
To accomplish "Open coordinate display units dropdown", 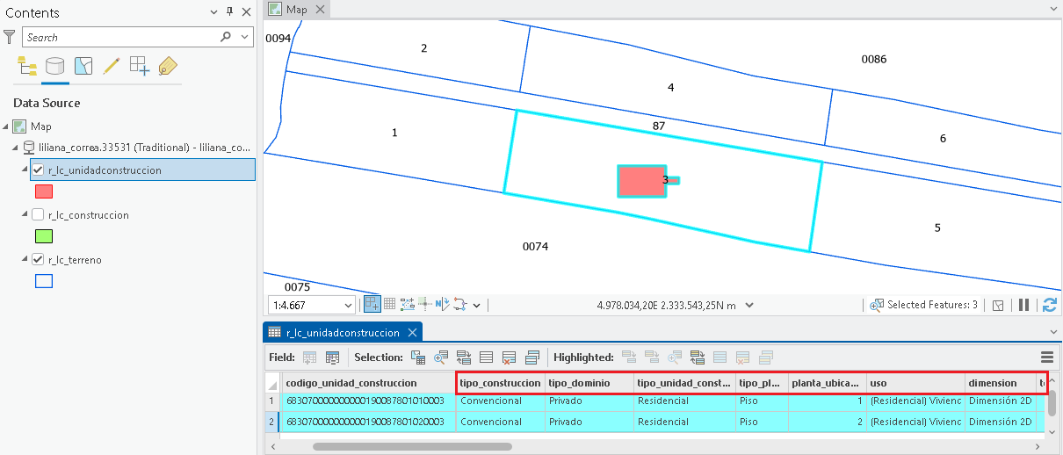I will click(749, 305).
